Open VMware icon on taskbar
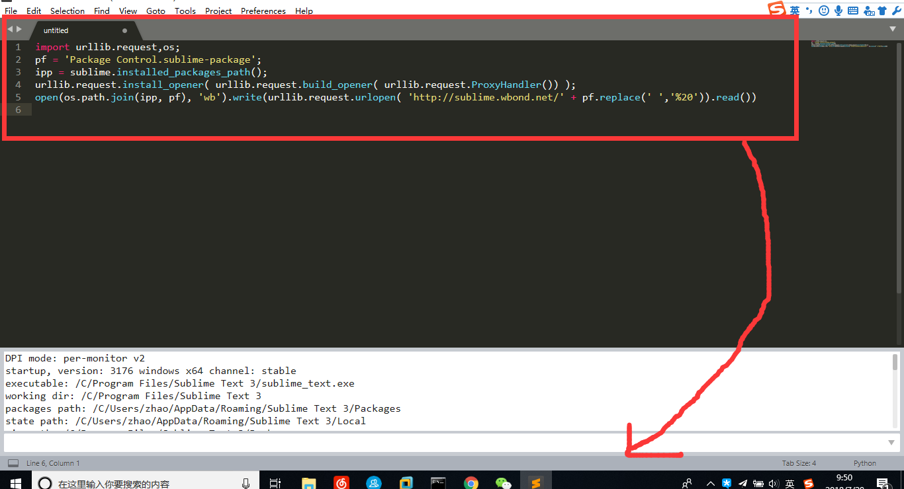This screenshot has width=904, height=489. click(406, 483)
